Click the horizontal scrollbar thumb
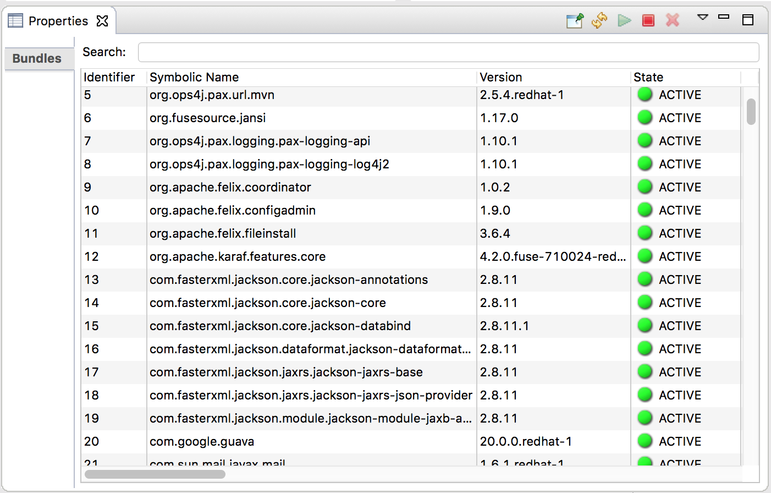This screenshot has width=771, height=493. click(x=155, y=474)
